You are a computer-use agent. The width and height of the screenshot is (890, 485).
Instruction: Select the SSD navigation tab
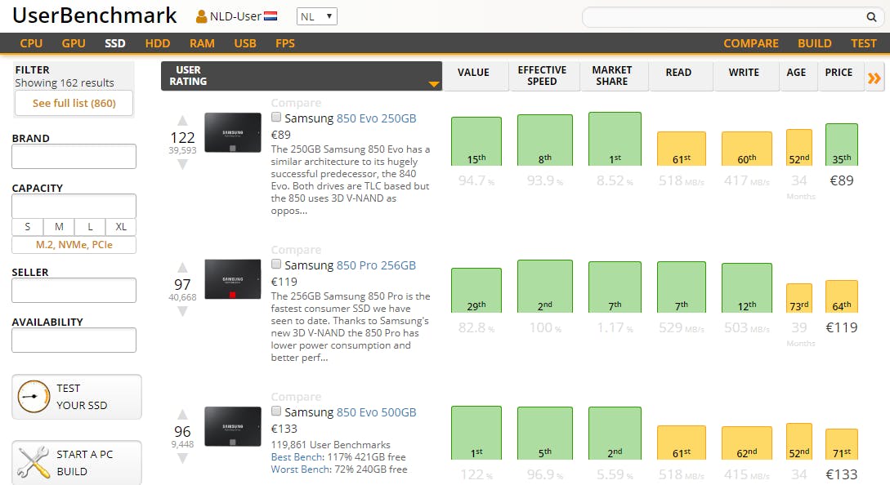tap(115, 43)
